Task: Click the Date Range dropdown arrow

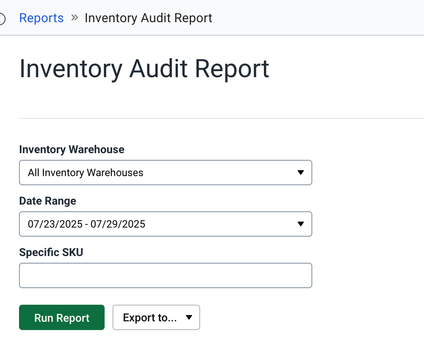Action: tap(301, 224)
